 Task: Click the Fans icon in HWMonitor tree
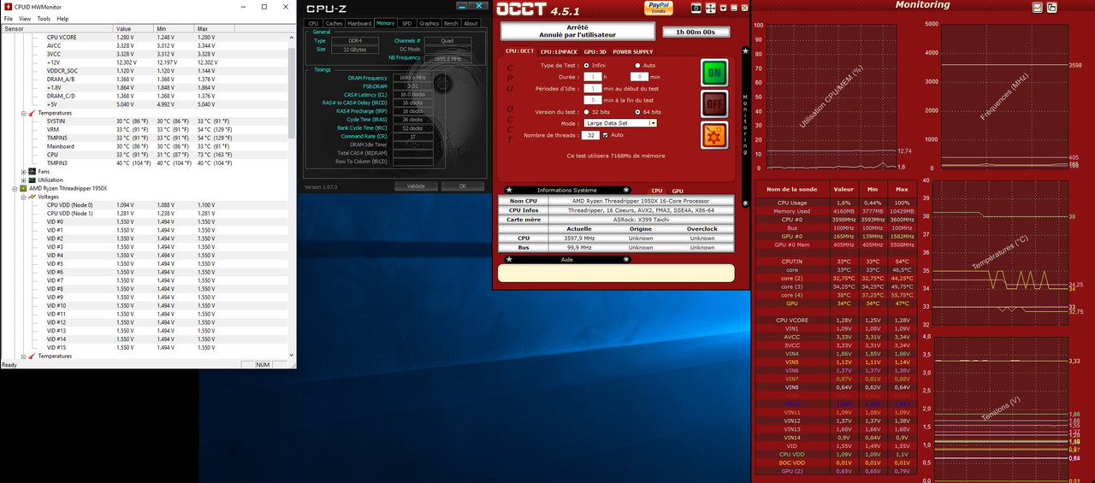click(x=32, y=171)
